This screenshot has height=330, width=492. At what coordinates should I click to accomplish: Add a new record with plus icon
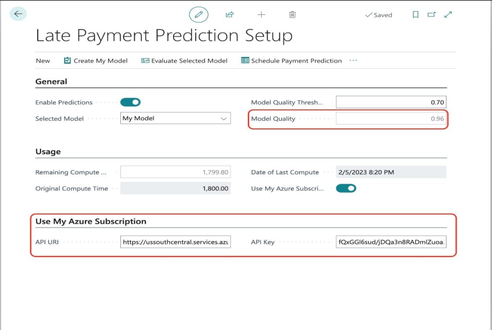tap(261, 14)
